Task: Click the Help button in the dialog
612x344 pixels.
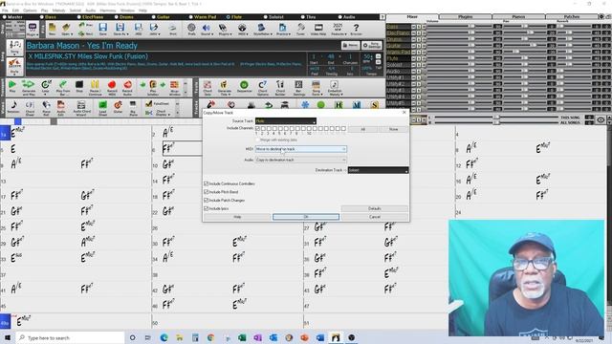Action: pos(237,217)
